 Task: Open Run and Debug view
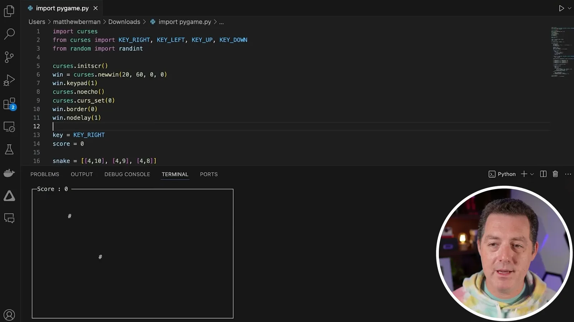coord(9,80)
